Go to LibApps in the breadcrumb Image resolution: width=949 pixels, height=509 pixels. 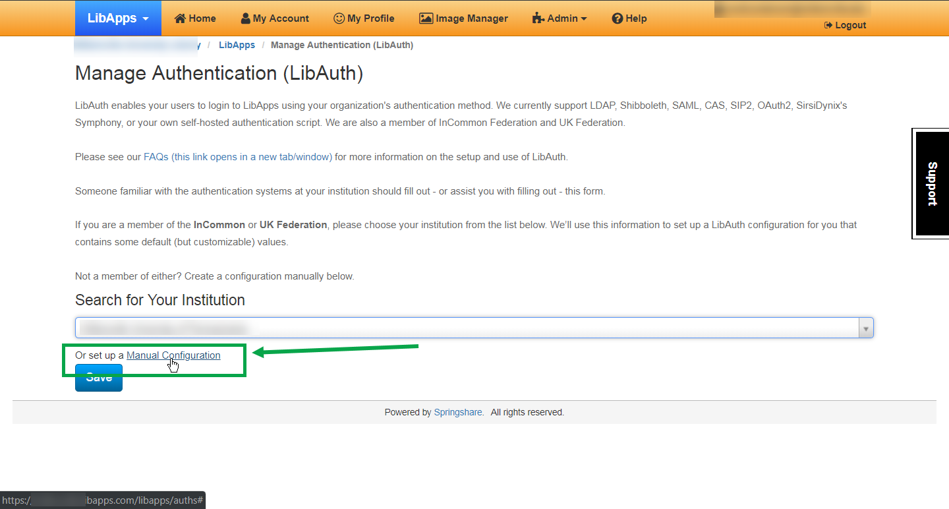pos(237,45)
